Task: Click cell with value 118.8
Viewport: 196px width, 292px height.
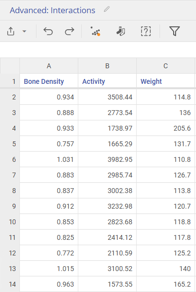Action: [165, 222]
